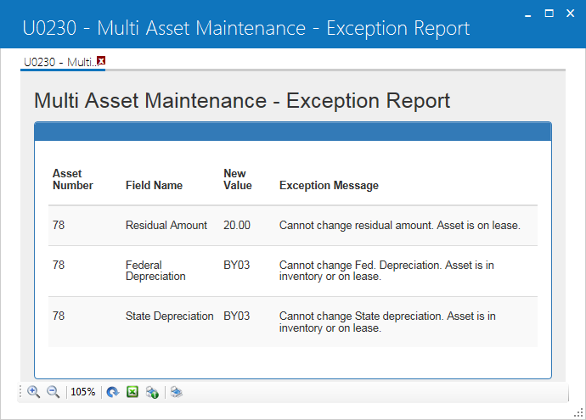This screenshot has height=420, width=586.
Task: Select the Residual Amount row
Action: [293, 226]
